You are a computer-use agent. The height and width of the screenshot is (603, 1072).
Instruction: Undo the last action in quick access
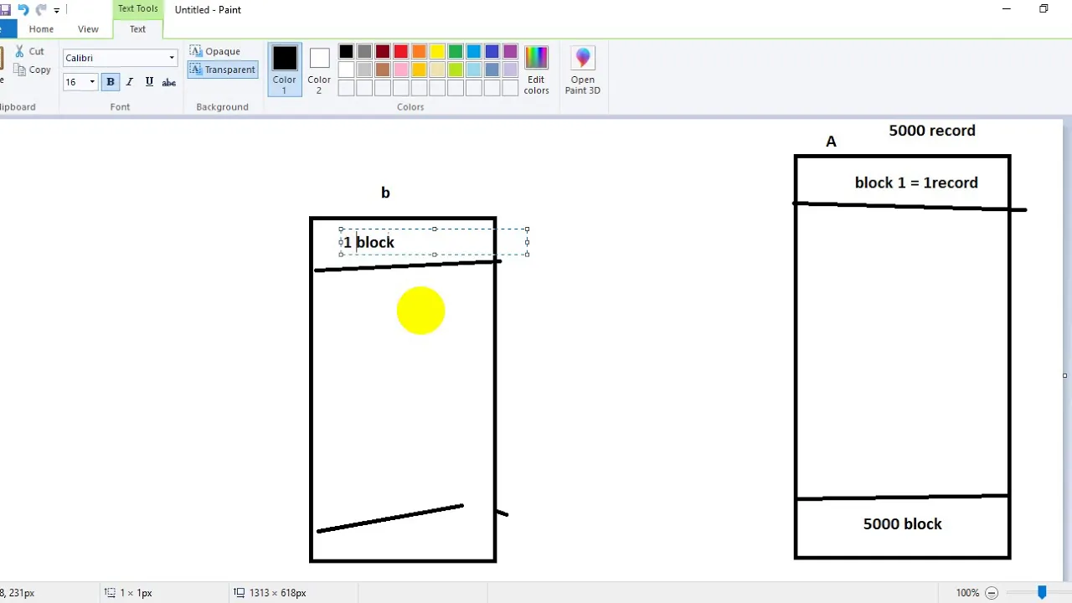(23, 10)
